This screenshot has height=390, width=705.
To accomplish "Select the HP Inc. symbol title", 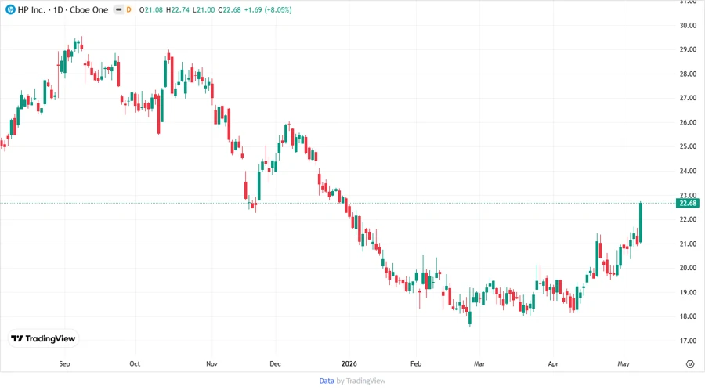I will [31, 9].
